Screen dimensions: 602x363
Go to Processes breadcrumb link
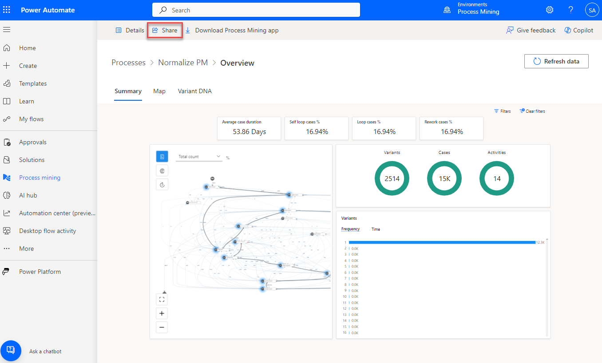[x=128, y=63]
